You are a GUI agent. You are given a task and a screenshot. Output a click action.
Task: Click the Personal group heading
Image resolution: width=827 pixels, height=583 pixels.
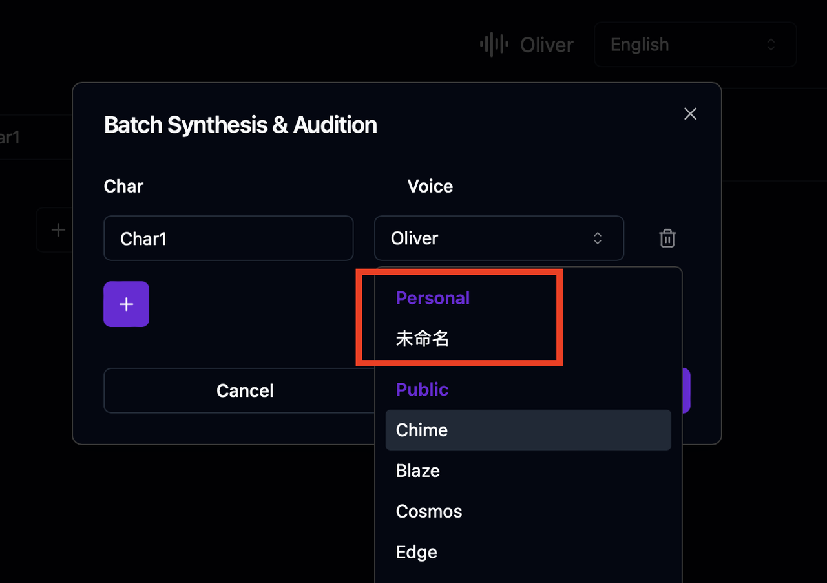432,298
